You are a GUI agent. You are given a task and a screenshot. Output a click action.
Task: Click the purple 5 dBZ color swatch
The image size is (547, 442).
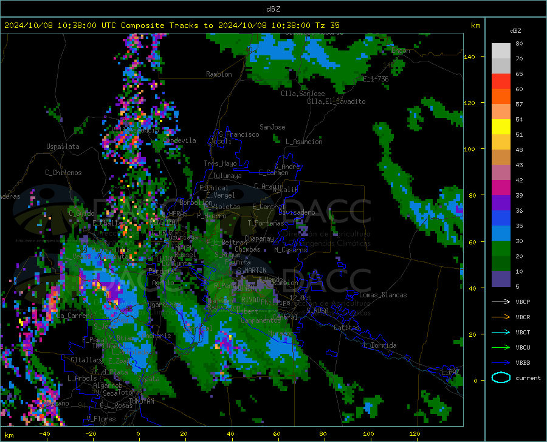pos(501,279)
